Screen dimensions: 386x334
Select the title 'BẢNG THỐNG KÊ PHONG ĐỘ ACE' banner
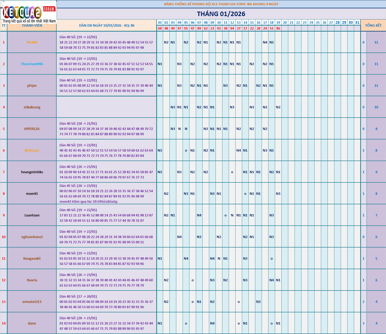(x=221, y=4)
